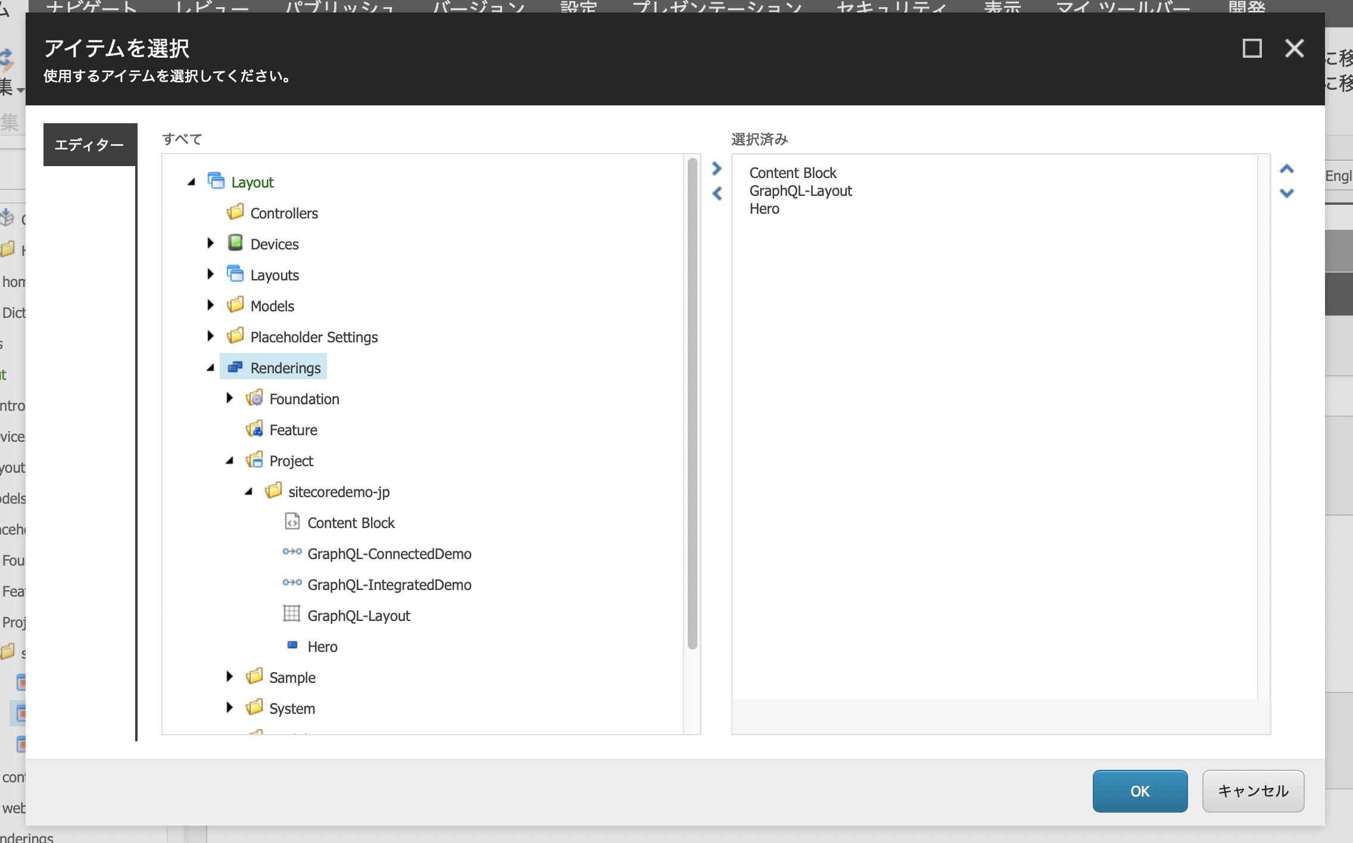Click the Project folder icon
The image size is (1353, 843).
coord(254,460)
